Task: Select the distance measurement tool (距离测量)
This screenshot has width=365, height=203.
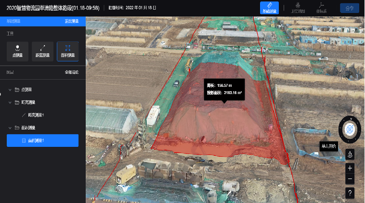Action: (x=43, y=51)
